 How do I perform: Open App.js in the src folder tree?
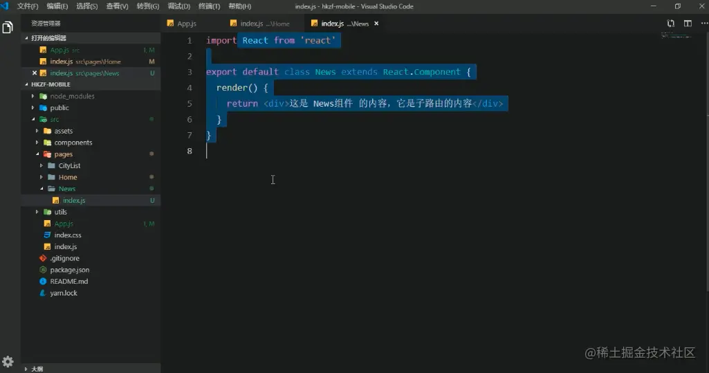91,224
